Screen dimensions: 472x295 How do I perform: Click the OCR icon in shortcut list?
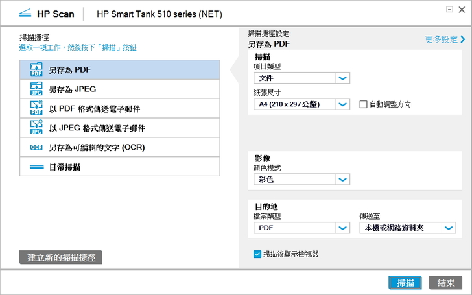(36, 147)
